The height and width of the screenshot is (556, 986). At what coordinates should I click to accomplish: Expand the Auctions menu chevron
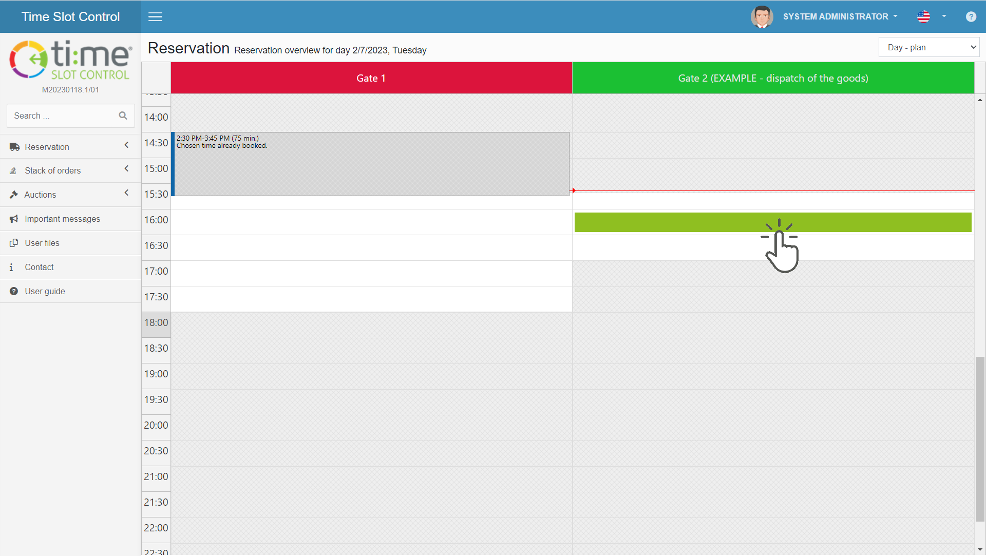126,194
